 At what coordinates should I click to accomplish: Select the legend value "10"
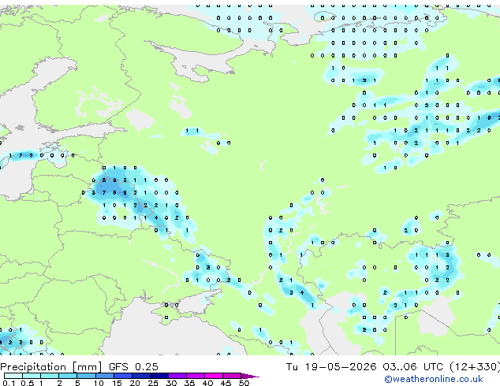coord(99,383)
